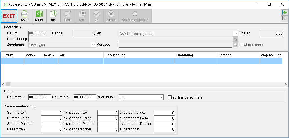Create new entry with Neu icon
The width and height of the screenshot is (289, 138).
click(x=54, y=16)
